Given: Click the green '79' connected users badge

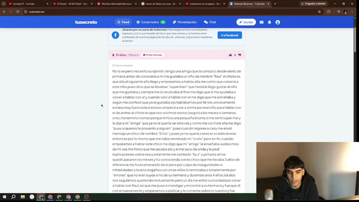Looking at the screenshot, I should click(163, 22).
